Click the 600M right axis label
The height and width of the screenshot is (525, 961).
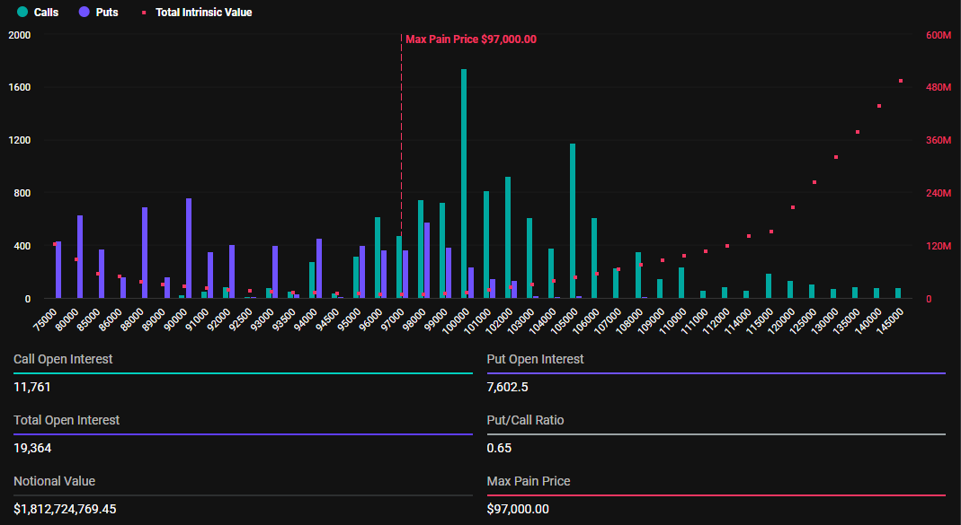click(938, 35)
